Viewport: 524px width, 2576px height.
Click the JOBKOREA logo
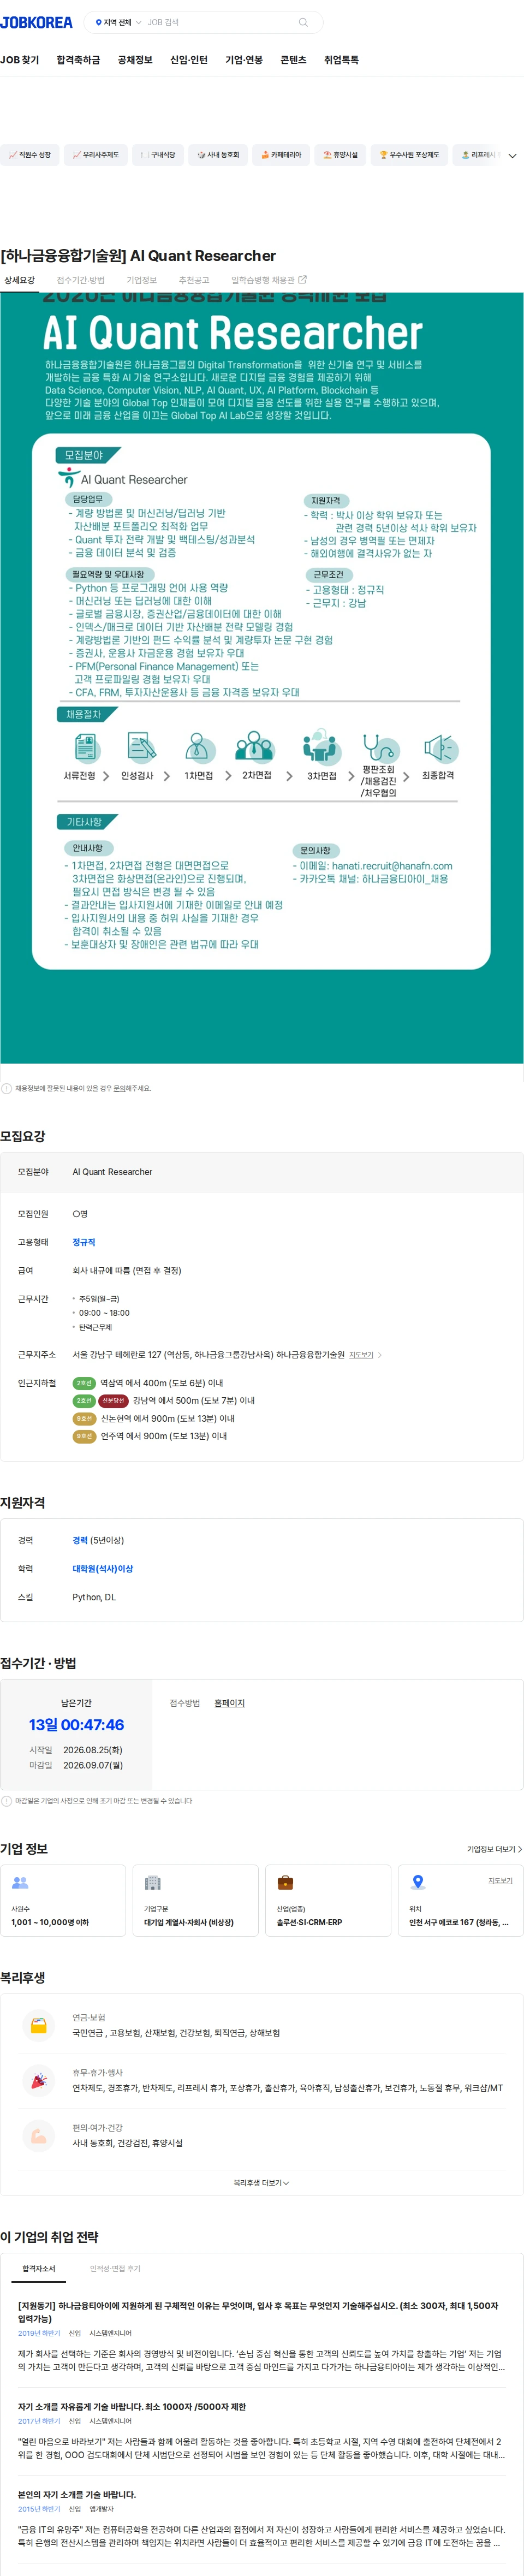click(x=37, y=22)
